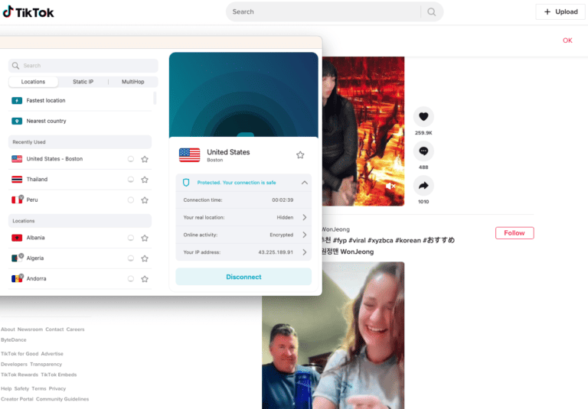Collapse the Protected connection details
The width and height of the screenshot is (588, 409).
pyautogui.click(x=305, y=183)
